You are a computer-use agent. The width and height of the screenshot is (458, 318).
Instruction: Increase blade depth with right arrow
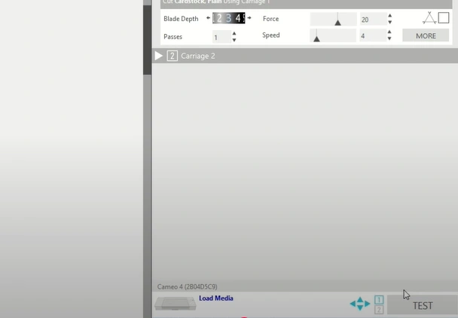coord(249,18)
